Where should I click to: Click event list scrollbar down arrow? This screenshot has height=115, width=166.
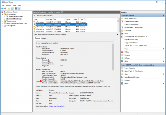[118, 31]
